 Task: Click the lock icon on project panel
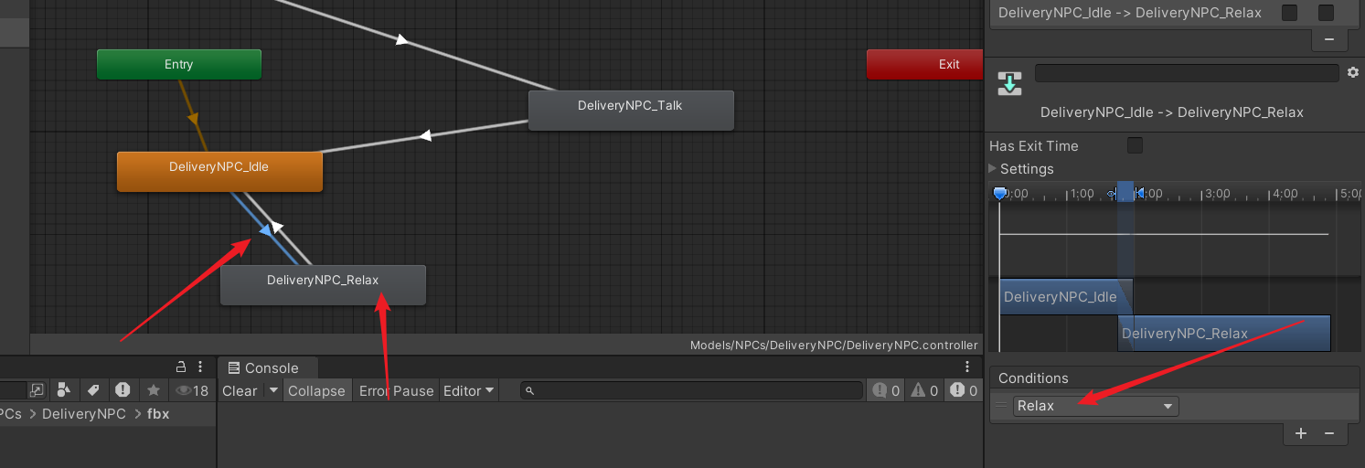(x=180, y=367)
